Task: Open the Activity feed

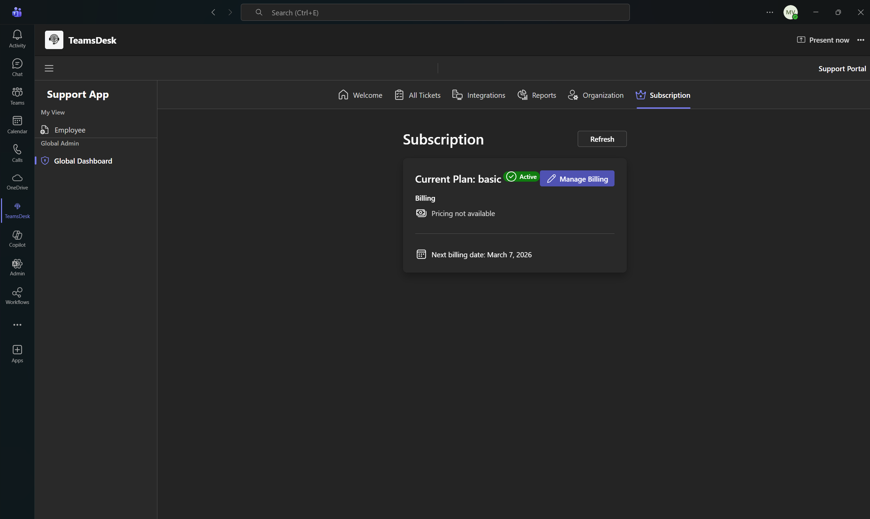Action: [x=17, y=38]
